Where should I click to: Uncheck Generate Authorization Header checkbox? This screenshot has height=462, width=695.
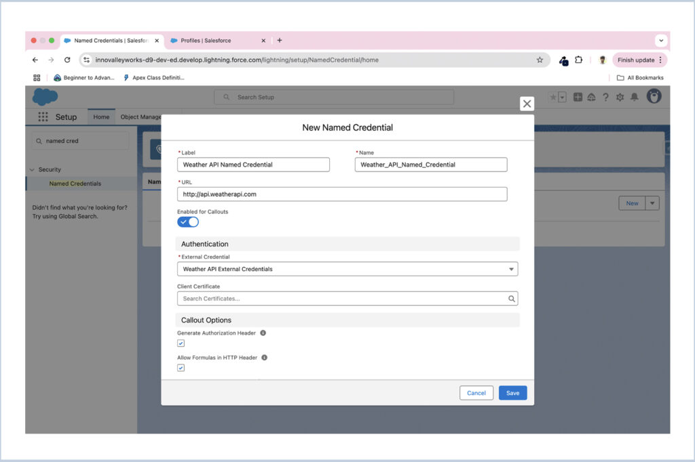coord(181,343)
